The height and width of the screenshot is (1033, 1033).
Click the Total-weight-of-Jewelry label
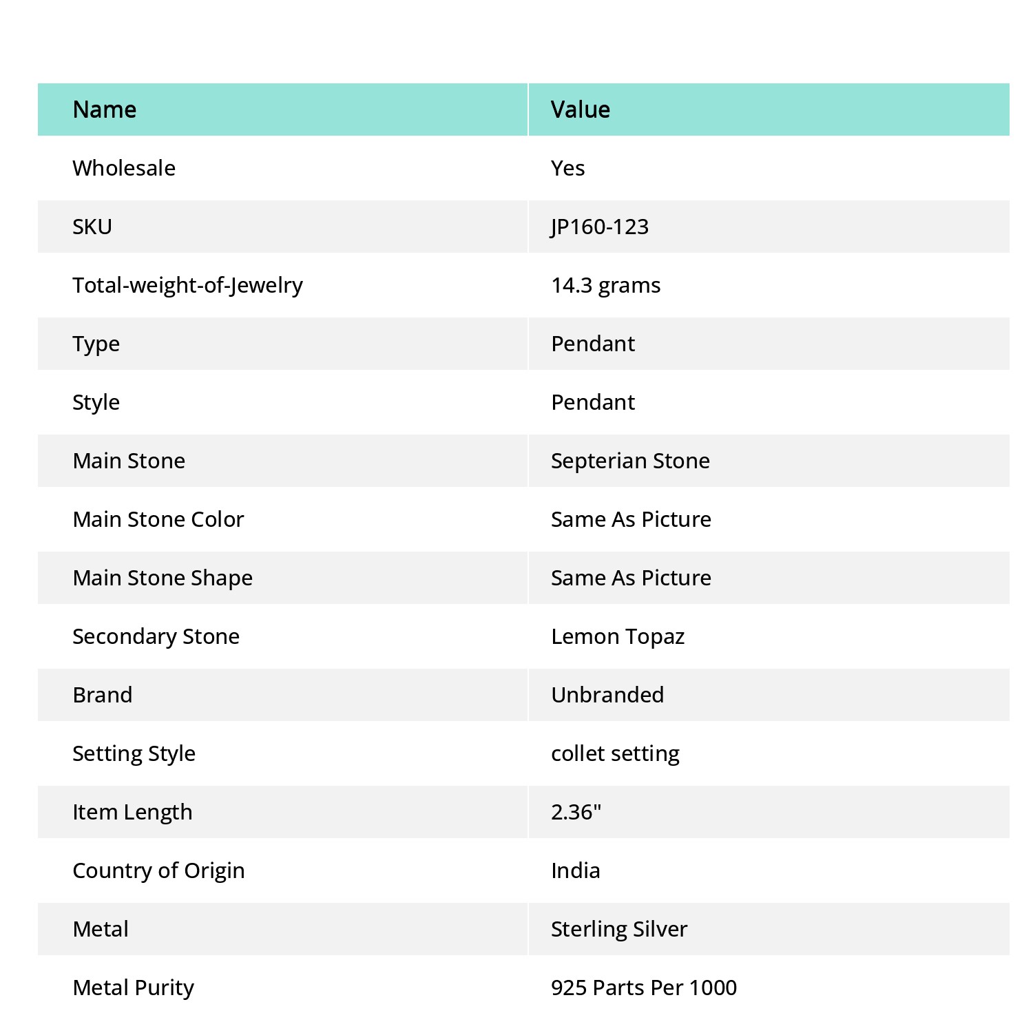[x=188, y=285]
